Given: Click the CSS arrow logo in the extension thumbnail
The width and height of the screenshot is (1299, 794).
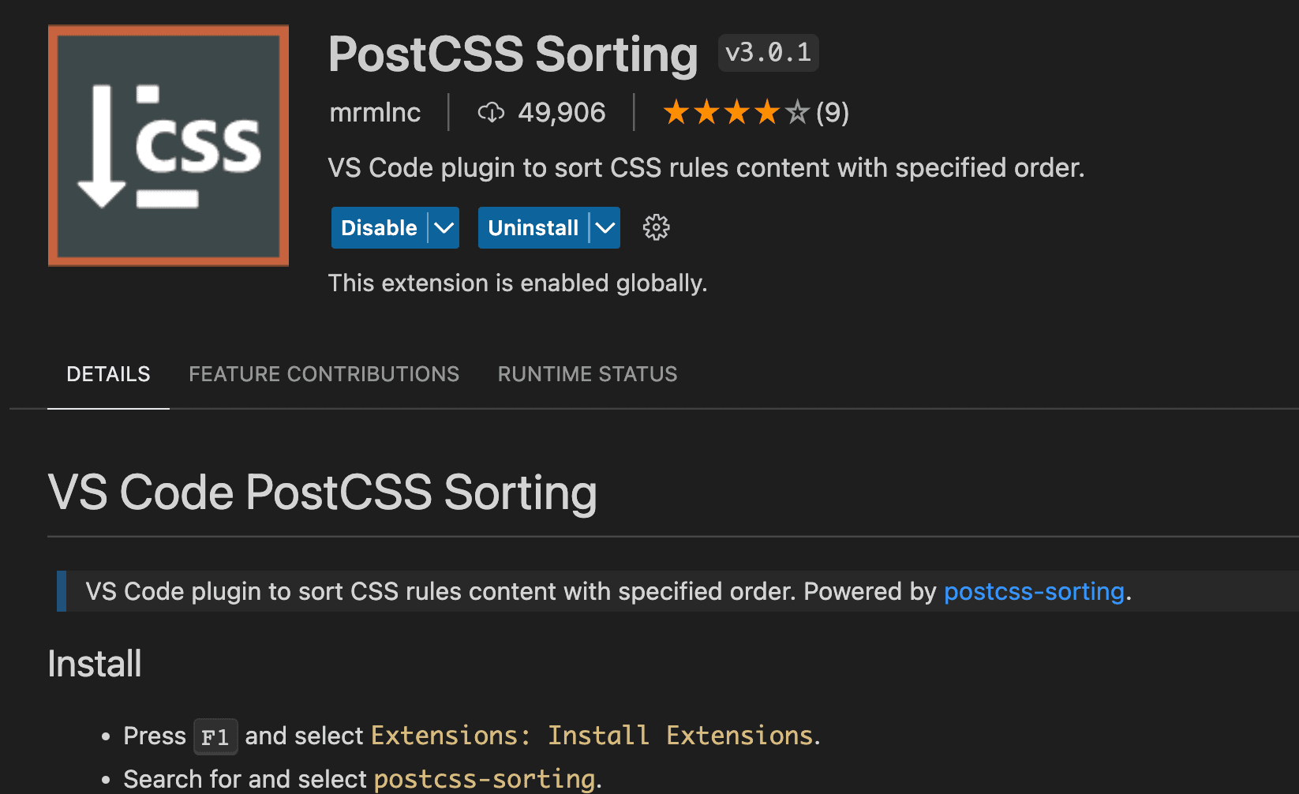Looking at the screenshot, I should pyautogui.click(x=103, y=146).
